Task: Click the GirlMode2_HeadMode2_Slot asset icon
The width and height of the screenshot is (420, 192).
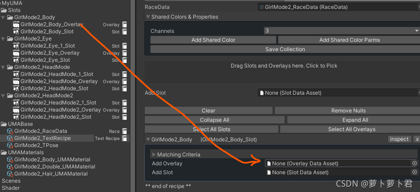Action: [16, 117]
